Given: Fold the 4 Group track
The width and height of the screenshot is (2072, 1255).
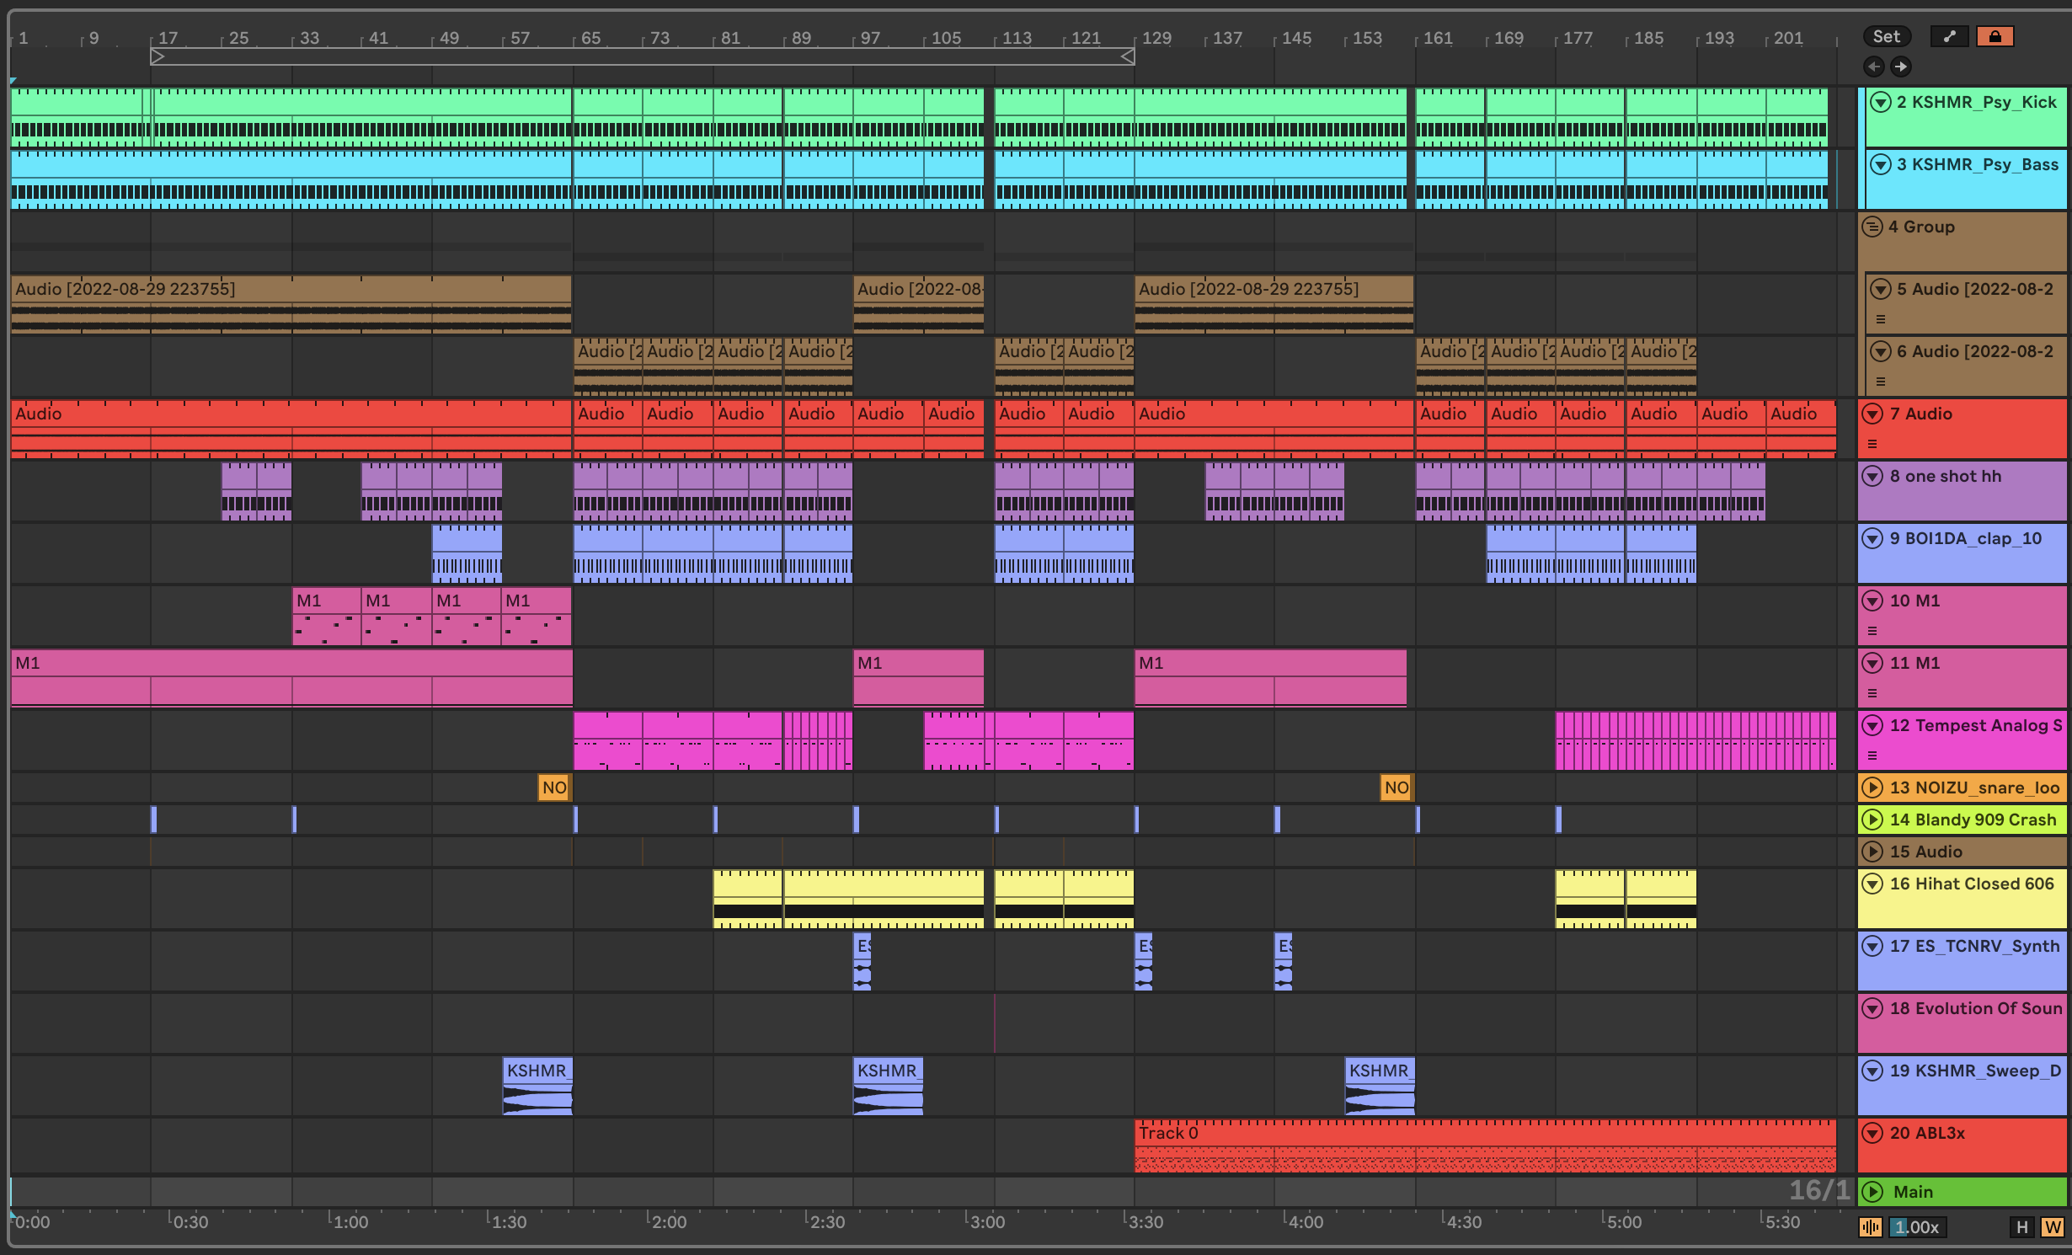Looking at the screenshot, I should tap(1872, 227).
